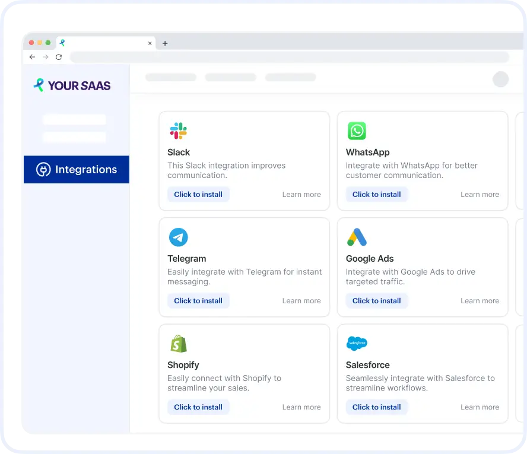Click the WhatsApp card title
The image size is (527, 454).
(368, 153)
